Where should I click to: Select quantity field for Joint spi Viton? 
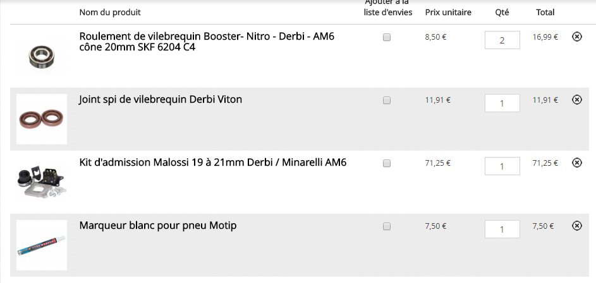pos(502,103)
